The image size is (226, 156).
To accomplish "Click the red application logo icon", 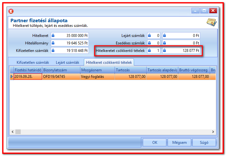I will (11, 11).
